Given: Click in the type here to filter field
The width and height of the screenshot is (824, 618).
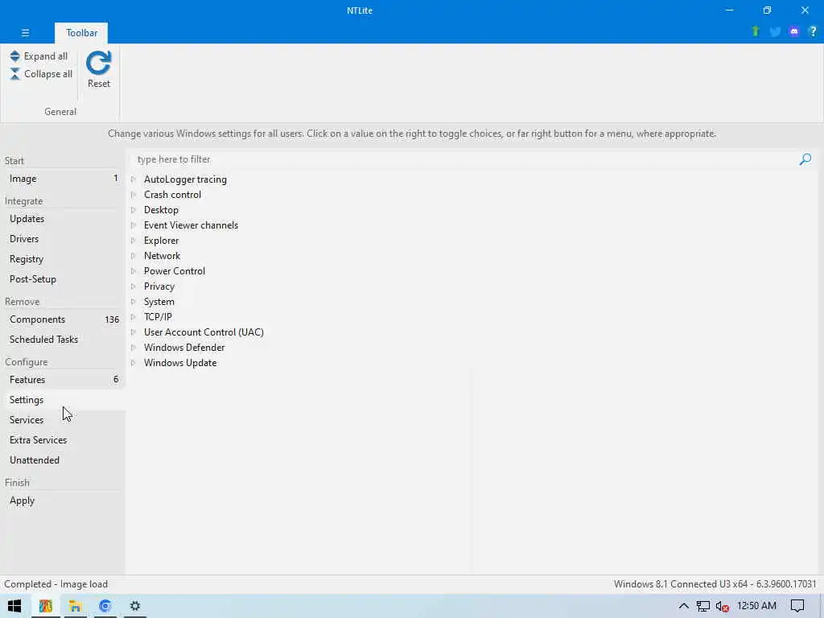Looking at the screenshot, I should point(464,159).
